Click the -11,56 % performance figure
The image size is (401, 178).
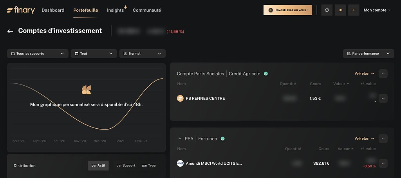(x=175, y=32)
